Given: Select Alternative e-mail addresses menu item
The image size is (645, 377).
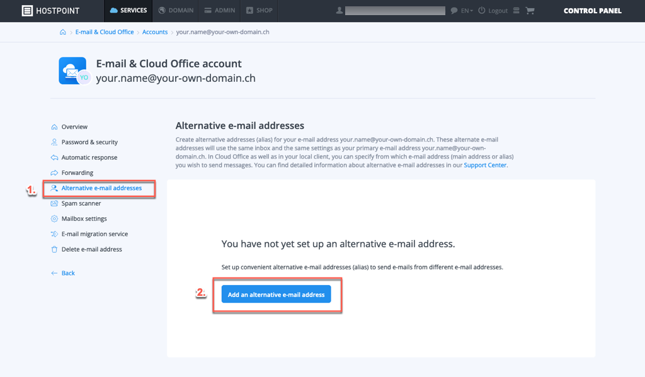Looking at the screenshot, I should point(101,188).
